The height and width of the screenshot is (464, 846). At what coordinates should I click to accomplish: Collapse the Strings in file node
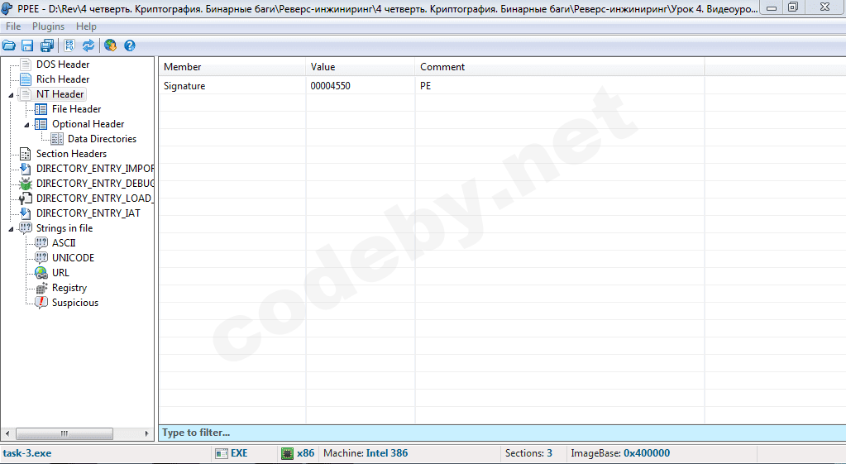(x=11, y=229)
